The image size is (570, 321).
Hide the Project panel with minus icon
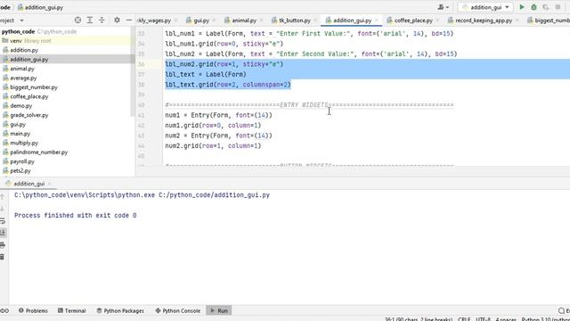[128, 21]
